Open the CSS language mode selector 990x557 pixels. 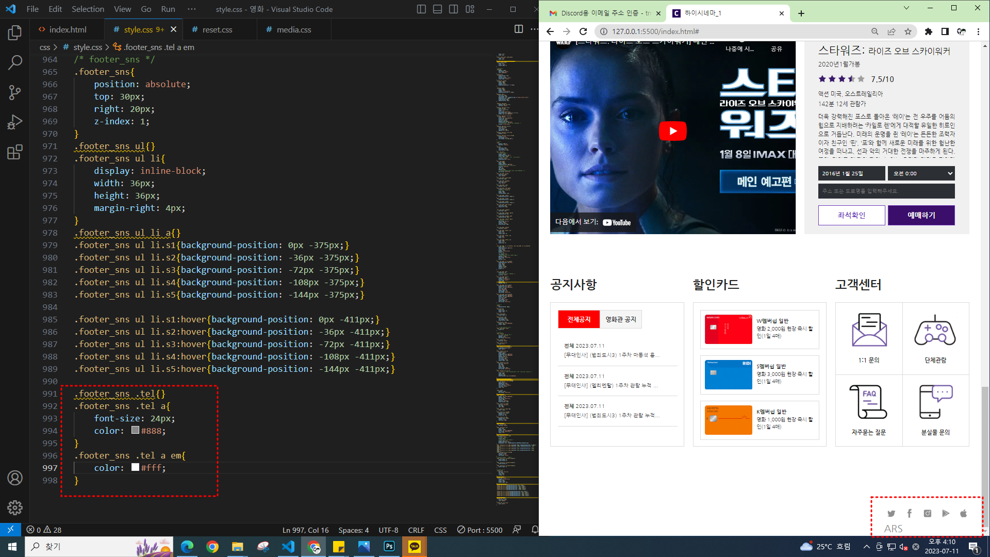tap(440, 530)
